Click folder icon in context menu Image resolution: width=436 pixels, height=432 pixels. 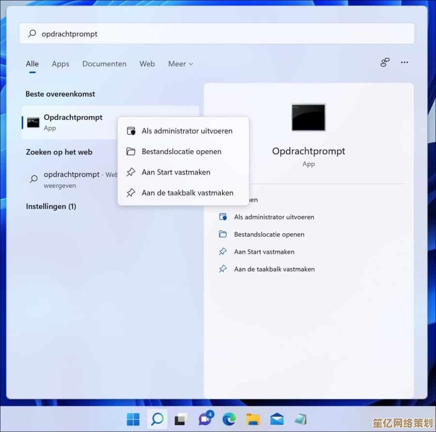[131, 151]
